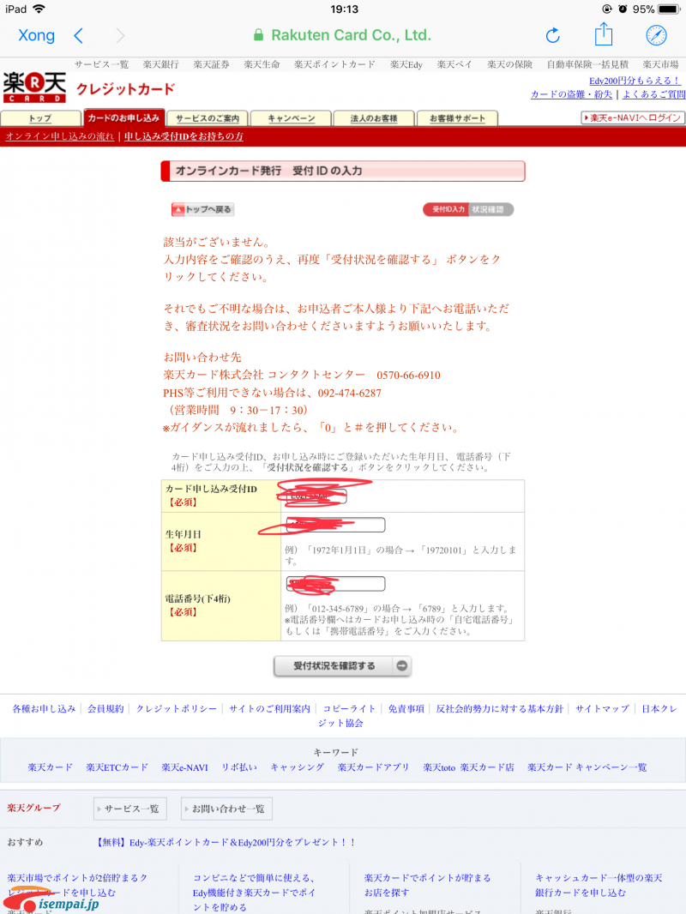Image resolution: width=686 pixels, height=914 pixels.
Task: Open 楽天カードアプリ keyword link
Action: click(x=373, y=767)
